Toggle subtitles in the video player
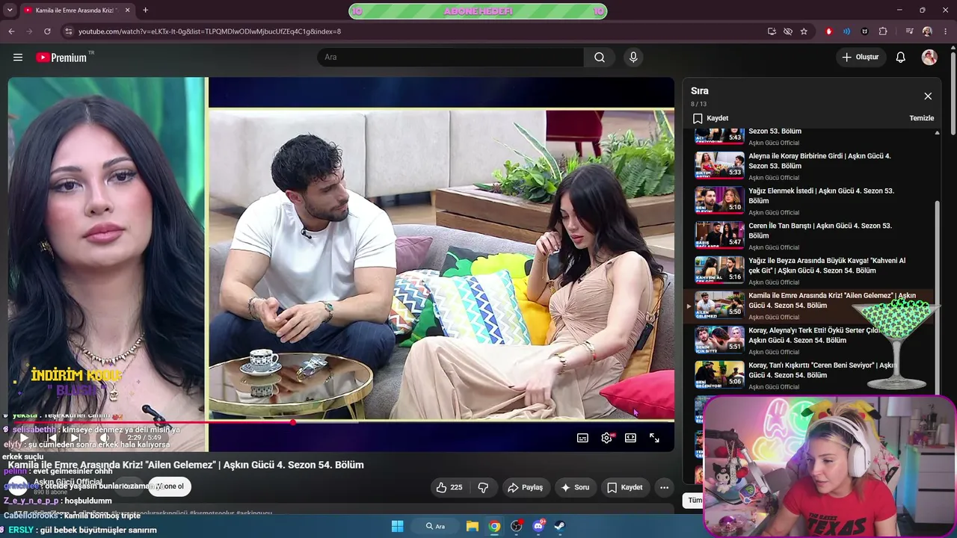Screen dimensions: 957x538 [582, 438]
